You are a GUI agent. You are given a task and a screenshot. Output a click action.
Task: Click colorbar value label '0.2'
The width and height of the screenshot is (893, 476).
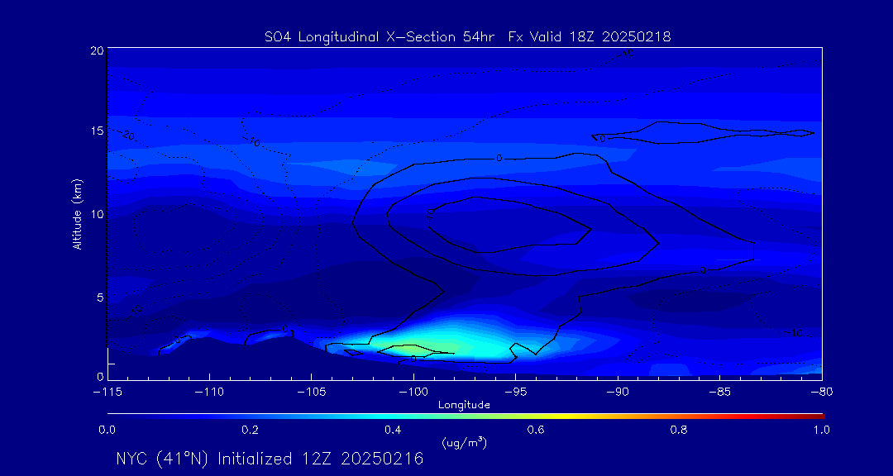click(x=251, y=431)
